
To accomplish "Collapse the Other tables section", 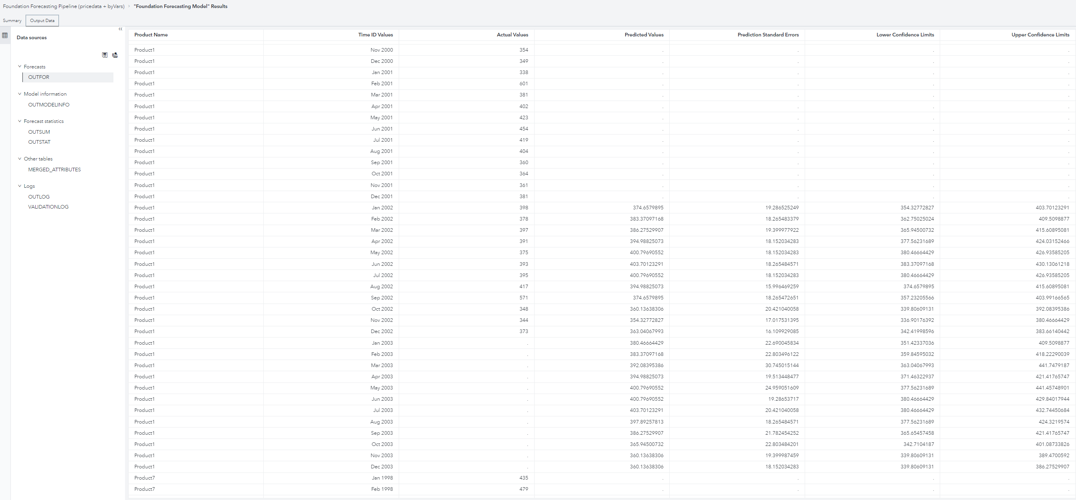I will click(20, 159).
